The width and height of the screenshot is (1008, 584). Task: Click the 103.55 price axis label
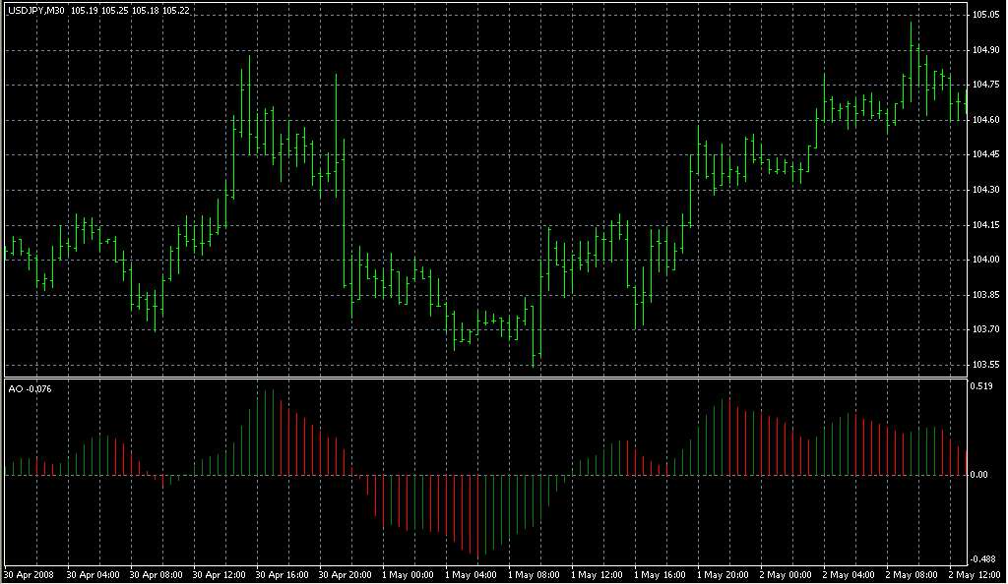point(985,365)
